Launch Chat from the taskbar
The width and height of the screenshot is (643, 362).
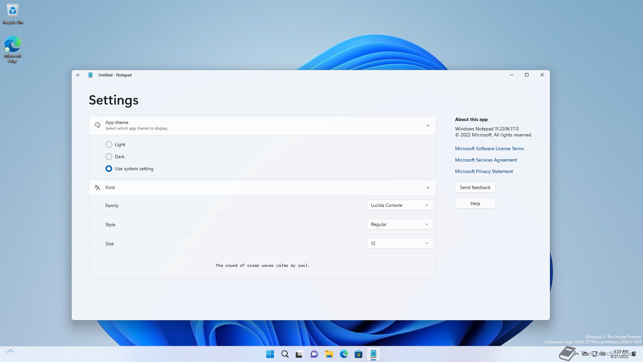tap(314, 354)
